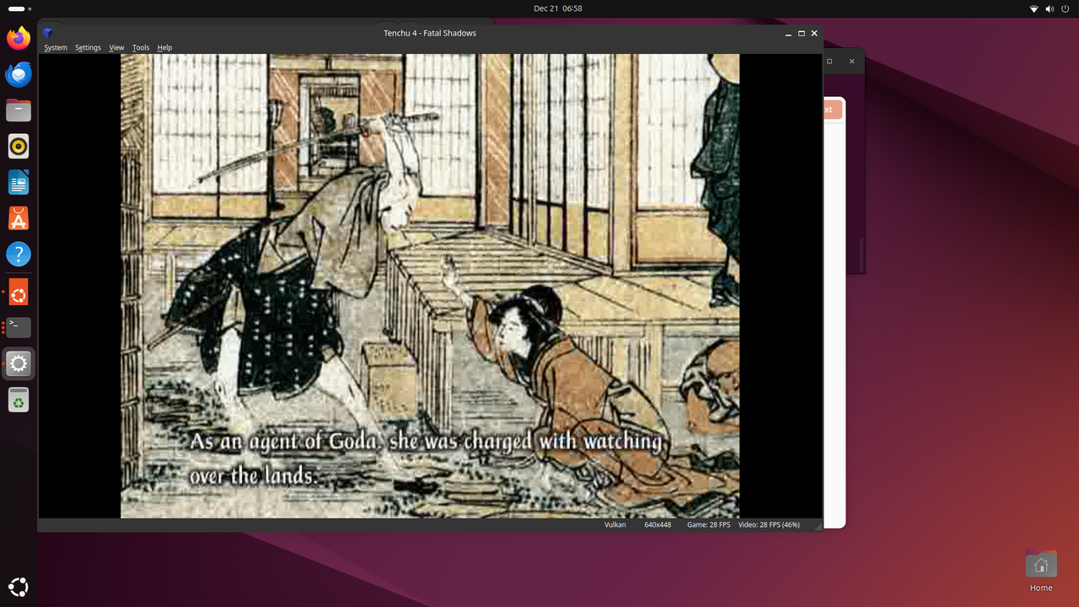Click the Wi-Fi network status icon
Image resolution: width=1079 pixels, height=607 pixels.
(1034, 8)
